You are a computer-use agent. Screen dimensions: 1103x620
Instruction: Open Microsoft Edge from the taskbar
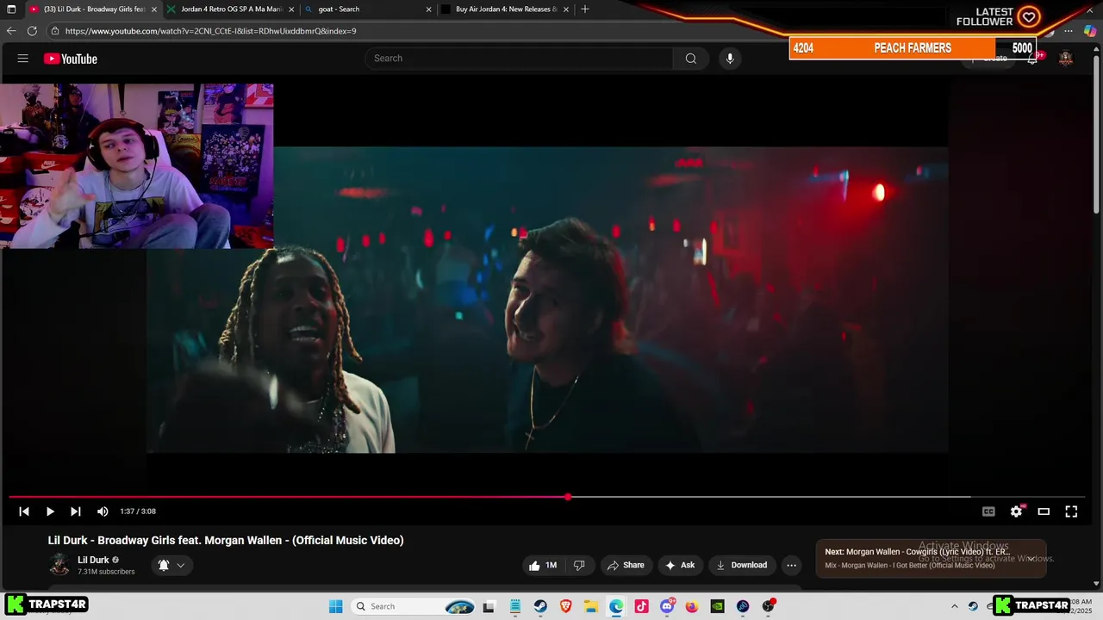(616, 606)
